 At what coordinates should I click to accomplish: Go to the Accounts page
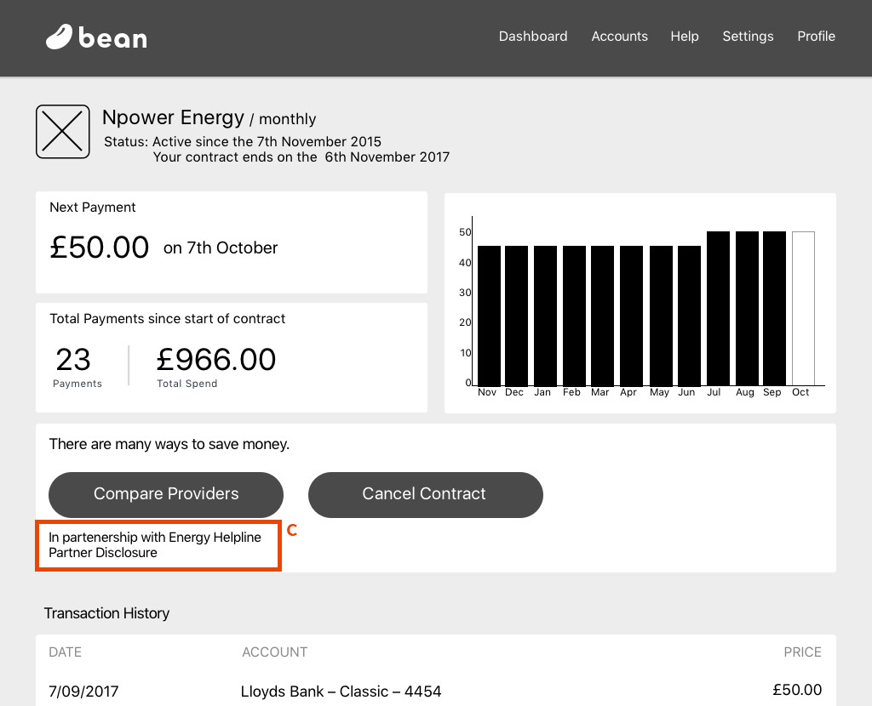click(x=619, y=37)
